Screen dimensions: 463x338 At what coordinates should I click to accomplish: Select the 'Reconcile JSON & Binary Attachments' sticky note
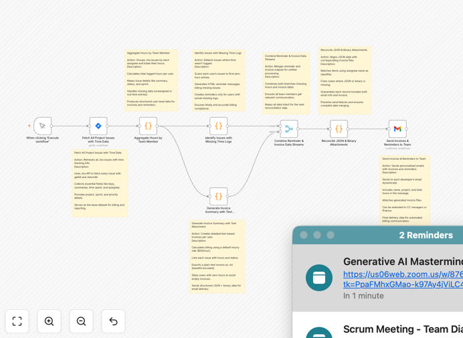point(345,80)
